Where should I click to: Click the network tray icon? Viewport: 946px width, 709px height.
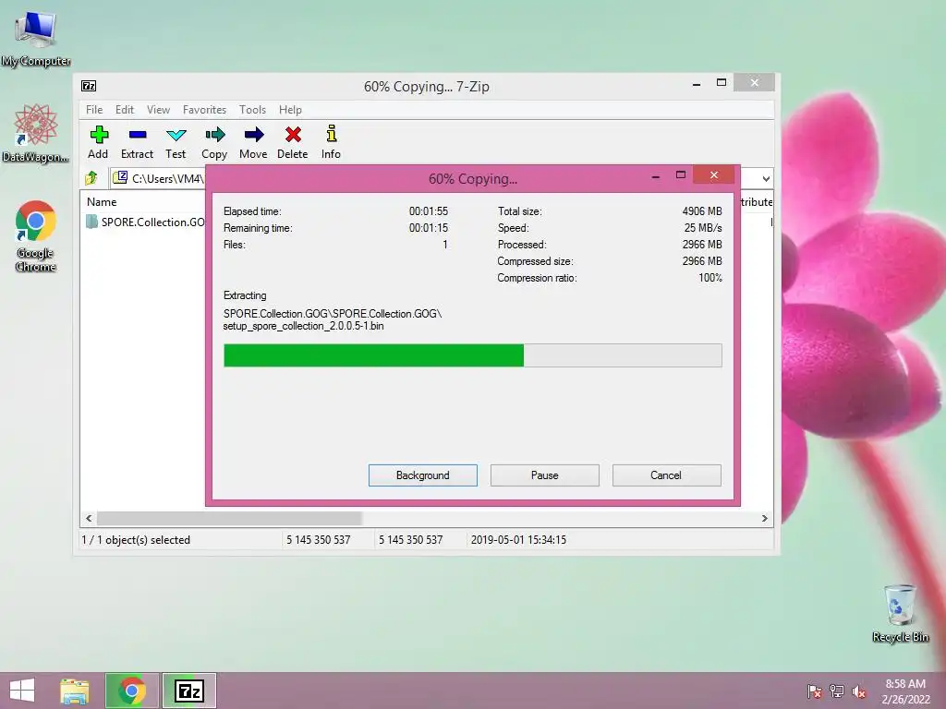click(x=837, y=691)
